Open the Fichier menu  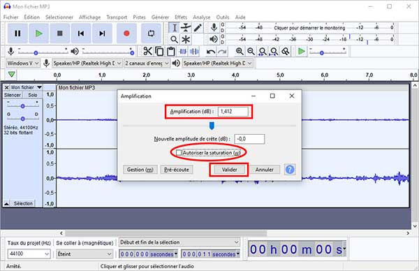tap(10, 17)
